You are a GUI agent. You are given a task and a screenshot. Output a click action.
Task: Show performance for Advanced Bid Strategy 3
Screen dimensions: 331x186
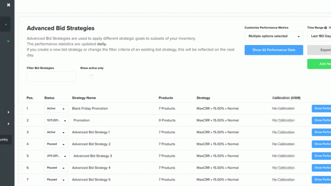tap(321, 156)
